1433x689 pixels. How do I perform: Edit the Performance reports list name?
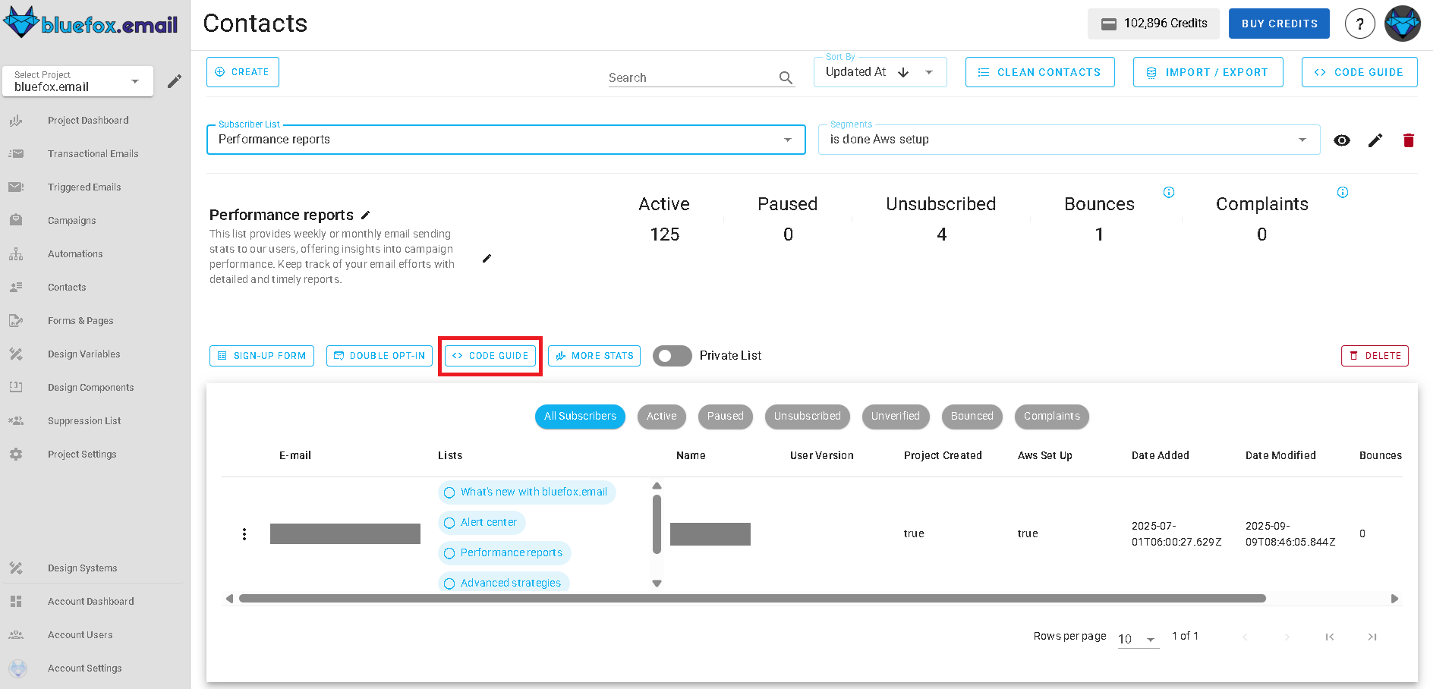pyautogui.click(x=365, y=216)
